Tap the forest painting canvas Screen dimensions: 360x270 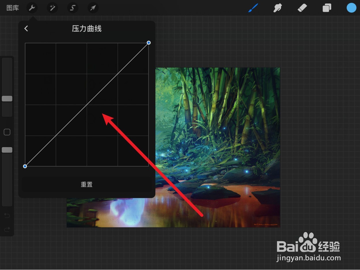pyautogui.click(x=217, y=147)
